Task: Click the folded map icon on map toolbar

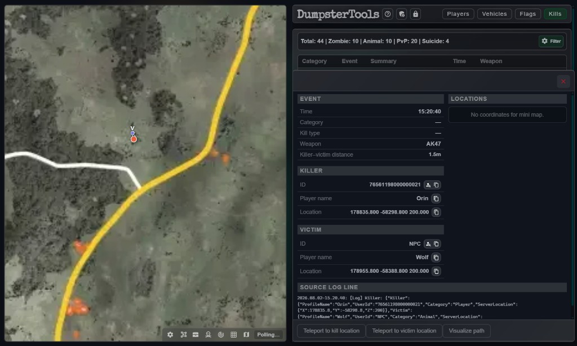Action: [x=246, y=335]
